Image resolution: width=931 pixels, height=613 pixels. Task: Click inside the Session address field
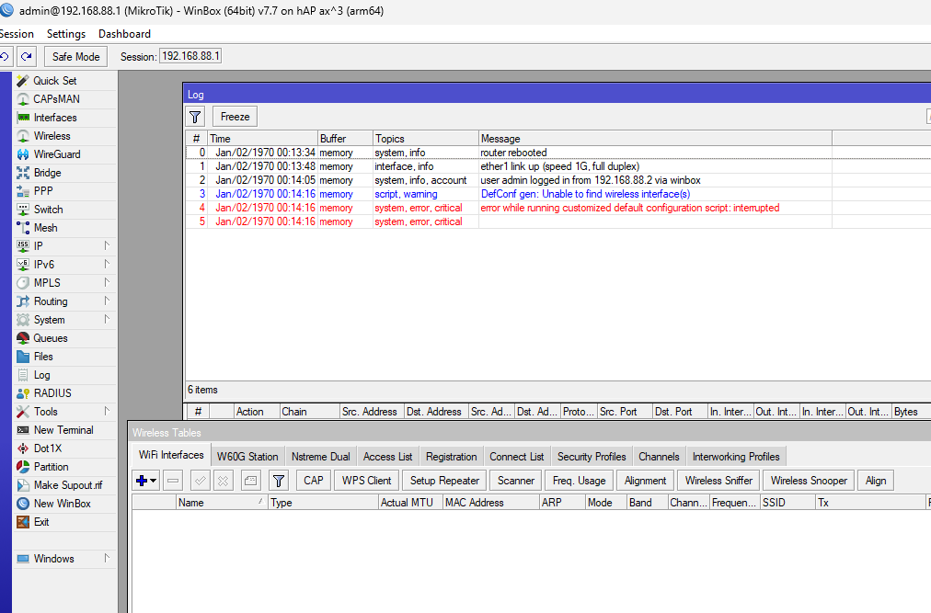pyautogui.click(x=190, y=55)
